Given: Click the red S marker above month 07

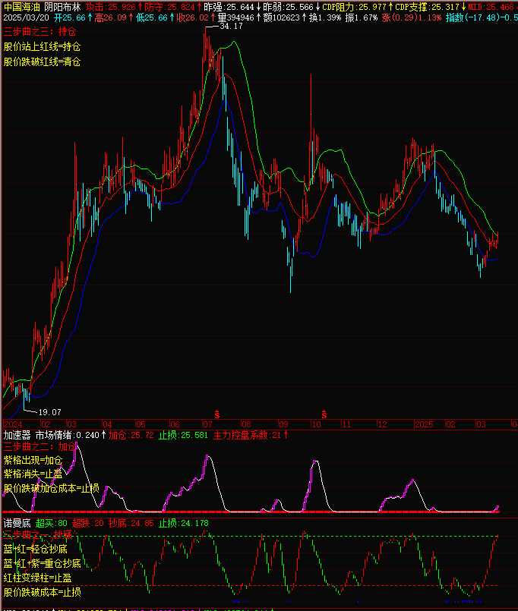Looking at the screenshot, I should pos(217,414).
